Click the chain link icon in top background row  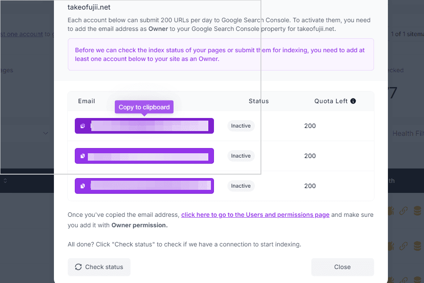coord(403,210)
